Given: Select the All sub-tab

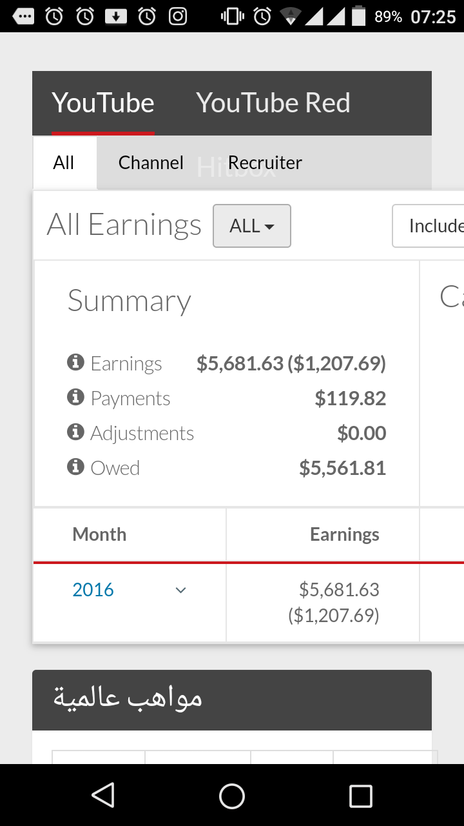Looking at the screenshot, I should point(64,163).
